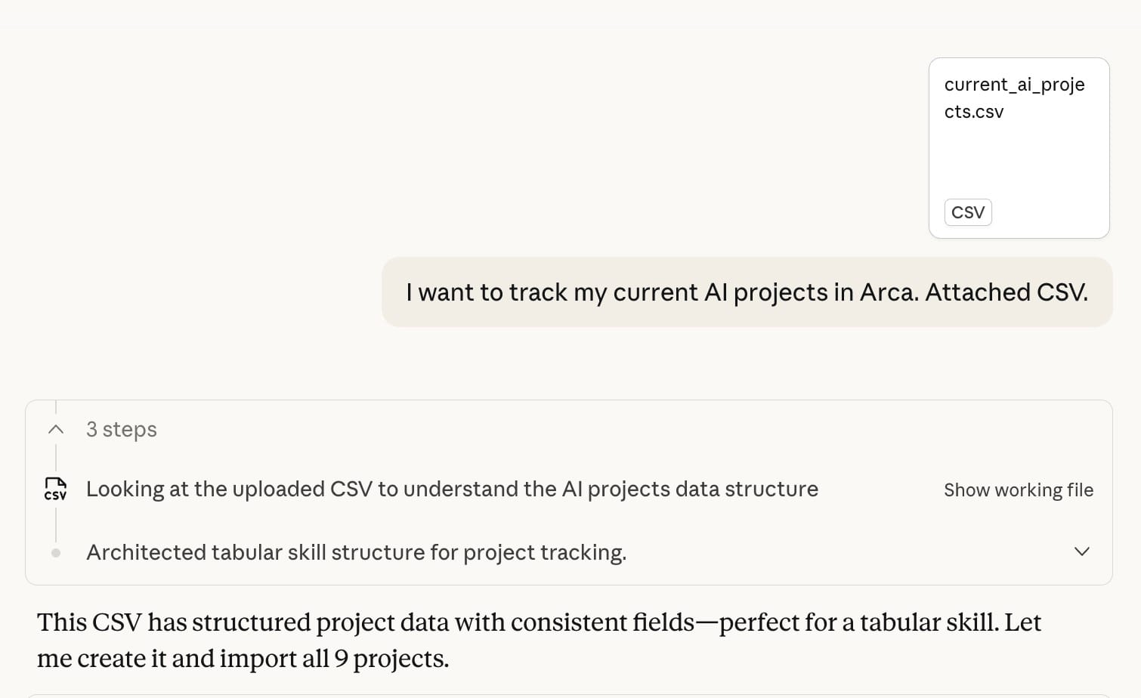Click the Show working file link
This screenshot has height=698, width=1141.
[x=1018, y=490]
